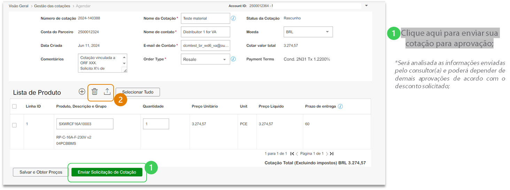Click the Rascunho status value

pyautogui.click(x=292, y=18)
